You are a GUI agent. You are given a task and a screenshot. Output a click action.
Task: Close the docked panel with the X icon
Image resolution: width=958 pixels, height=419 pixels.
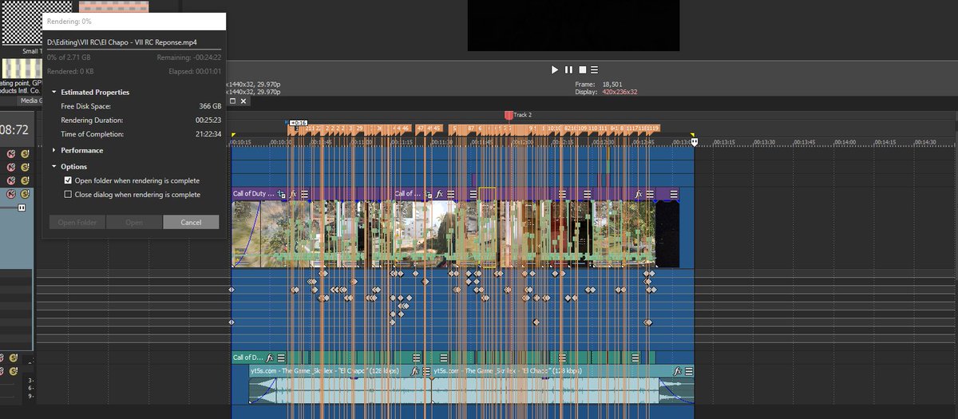pyautogui.click(x=243, y=101)
